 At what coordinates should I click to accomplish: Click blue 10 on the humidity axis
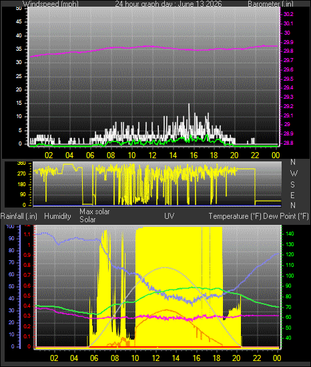[x=11, y=335]
